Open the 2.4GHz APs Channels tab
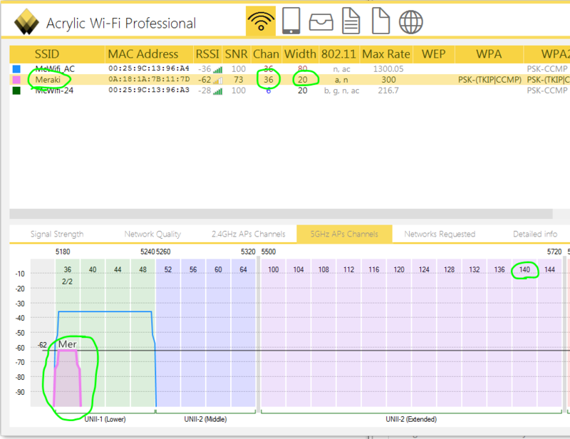Image resolution: width=570 pixels, height=439 pixels. (248, 234)
